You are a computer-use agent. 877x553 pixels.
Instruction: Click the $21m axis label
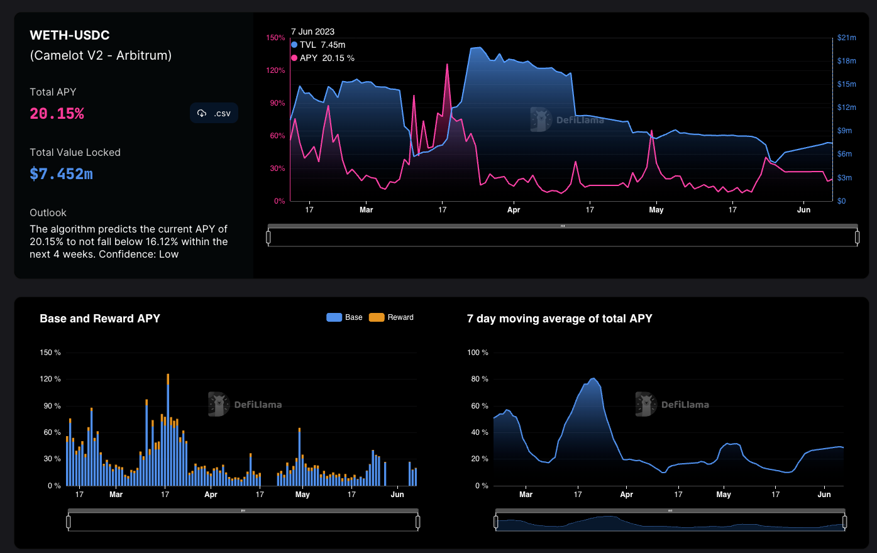[847, 38]
